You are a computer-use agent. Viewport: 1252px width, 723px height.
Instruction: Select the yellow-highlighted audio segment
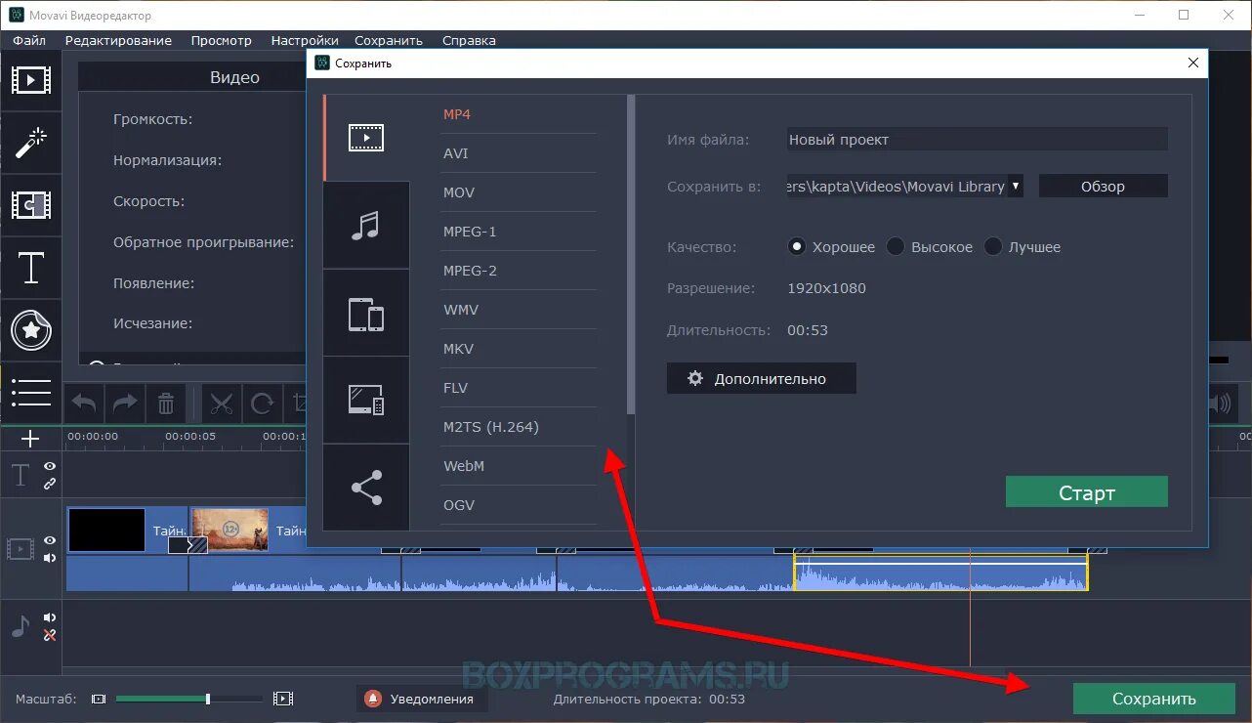(940, 573)
